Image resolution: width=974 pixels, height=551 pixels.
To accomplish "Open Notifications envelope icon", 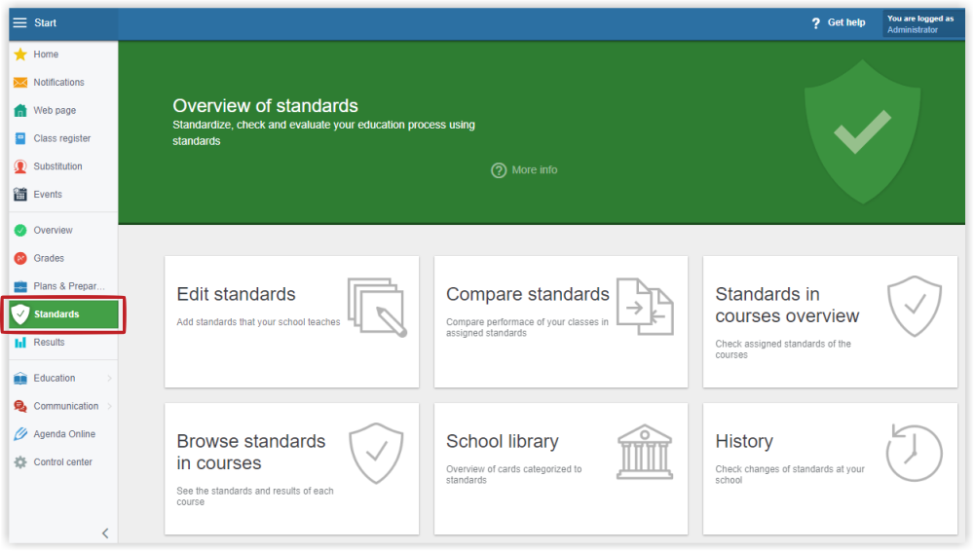I will coord(20,83).
